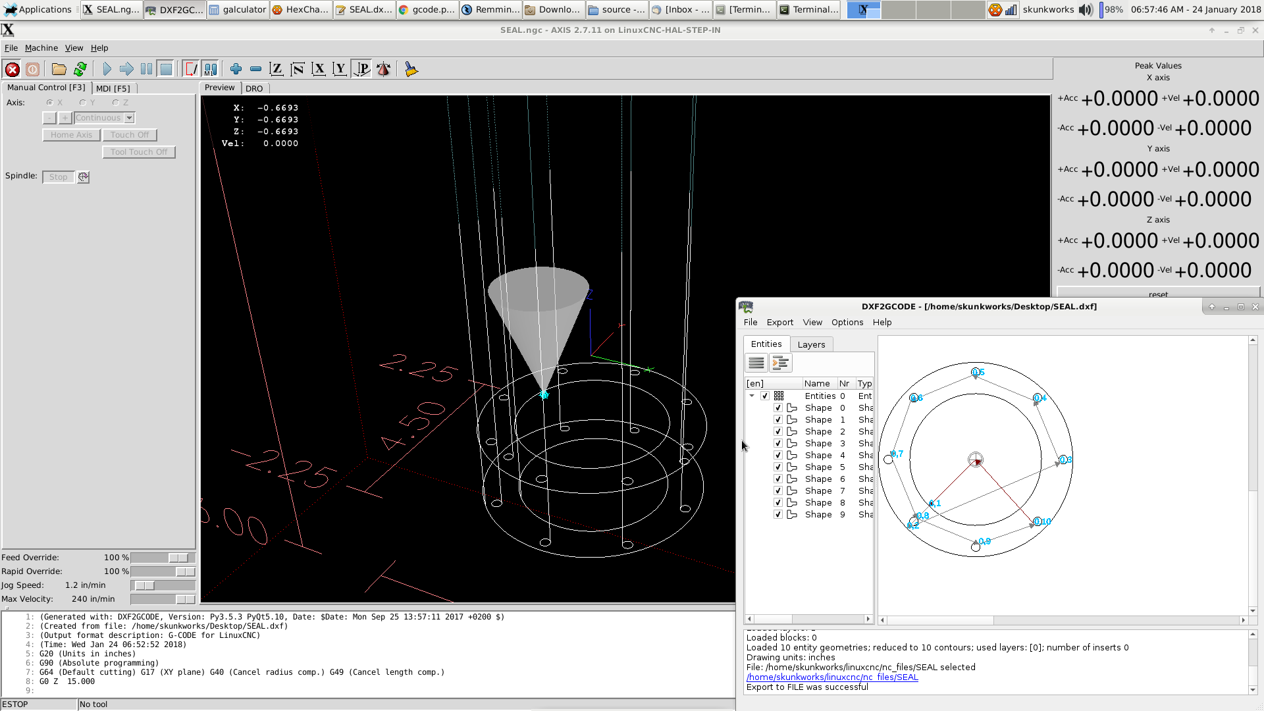Viewport: 1264px width, 711px height.
Task: Click Rapid Override slider
Action: pyautogui.click(x=163, y=571)
